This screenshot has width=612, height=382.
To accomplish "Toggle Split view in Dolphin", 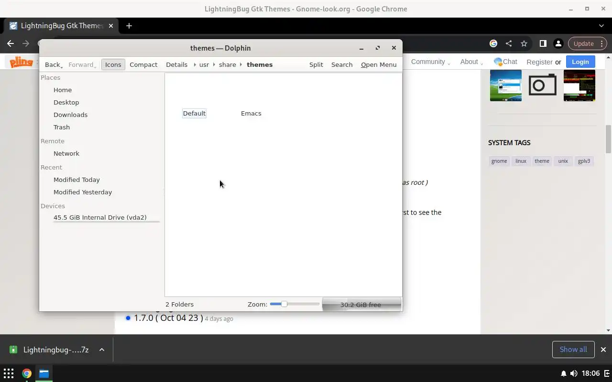I will (x=316, y=64).
